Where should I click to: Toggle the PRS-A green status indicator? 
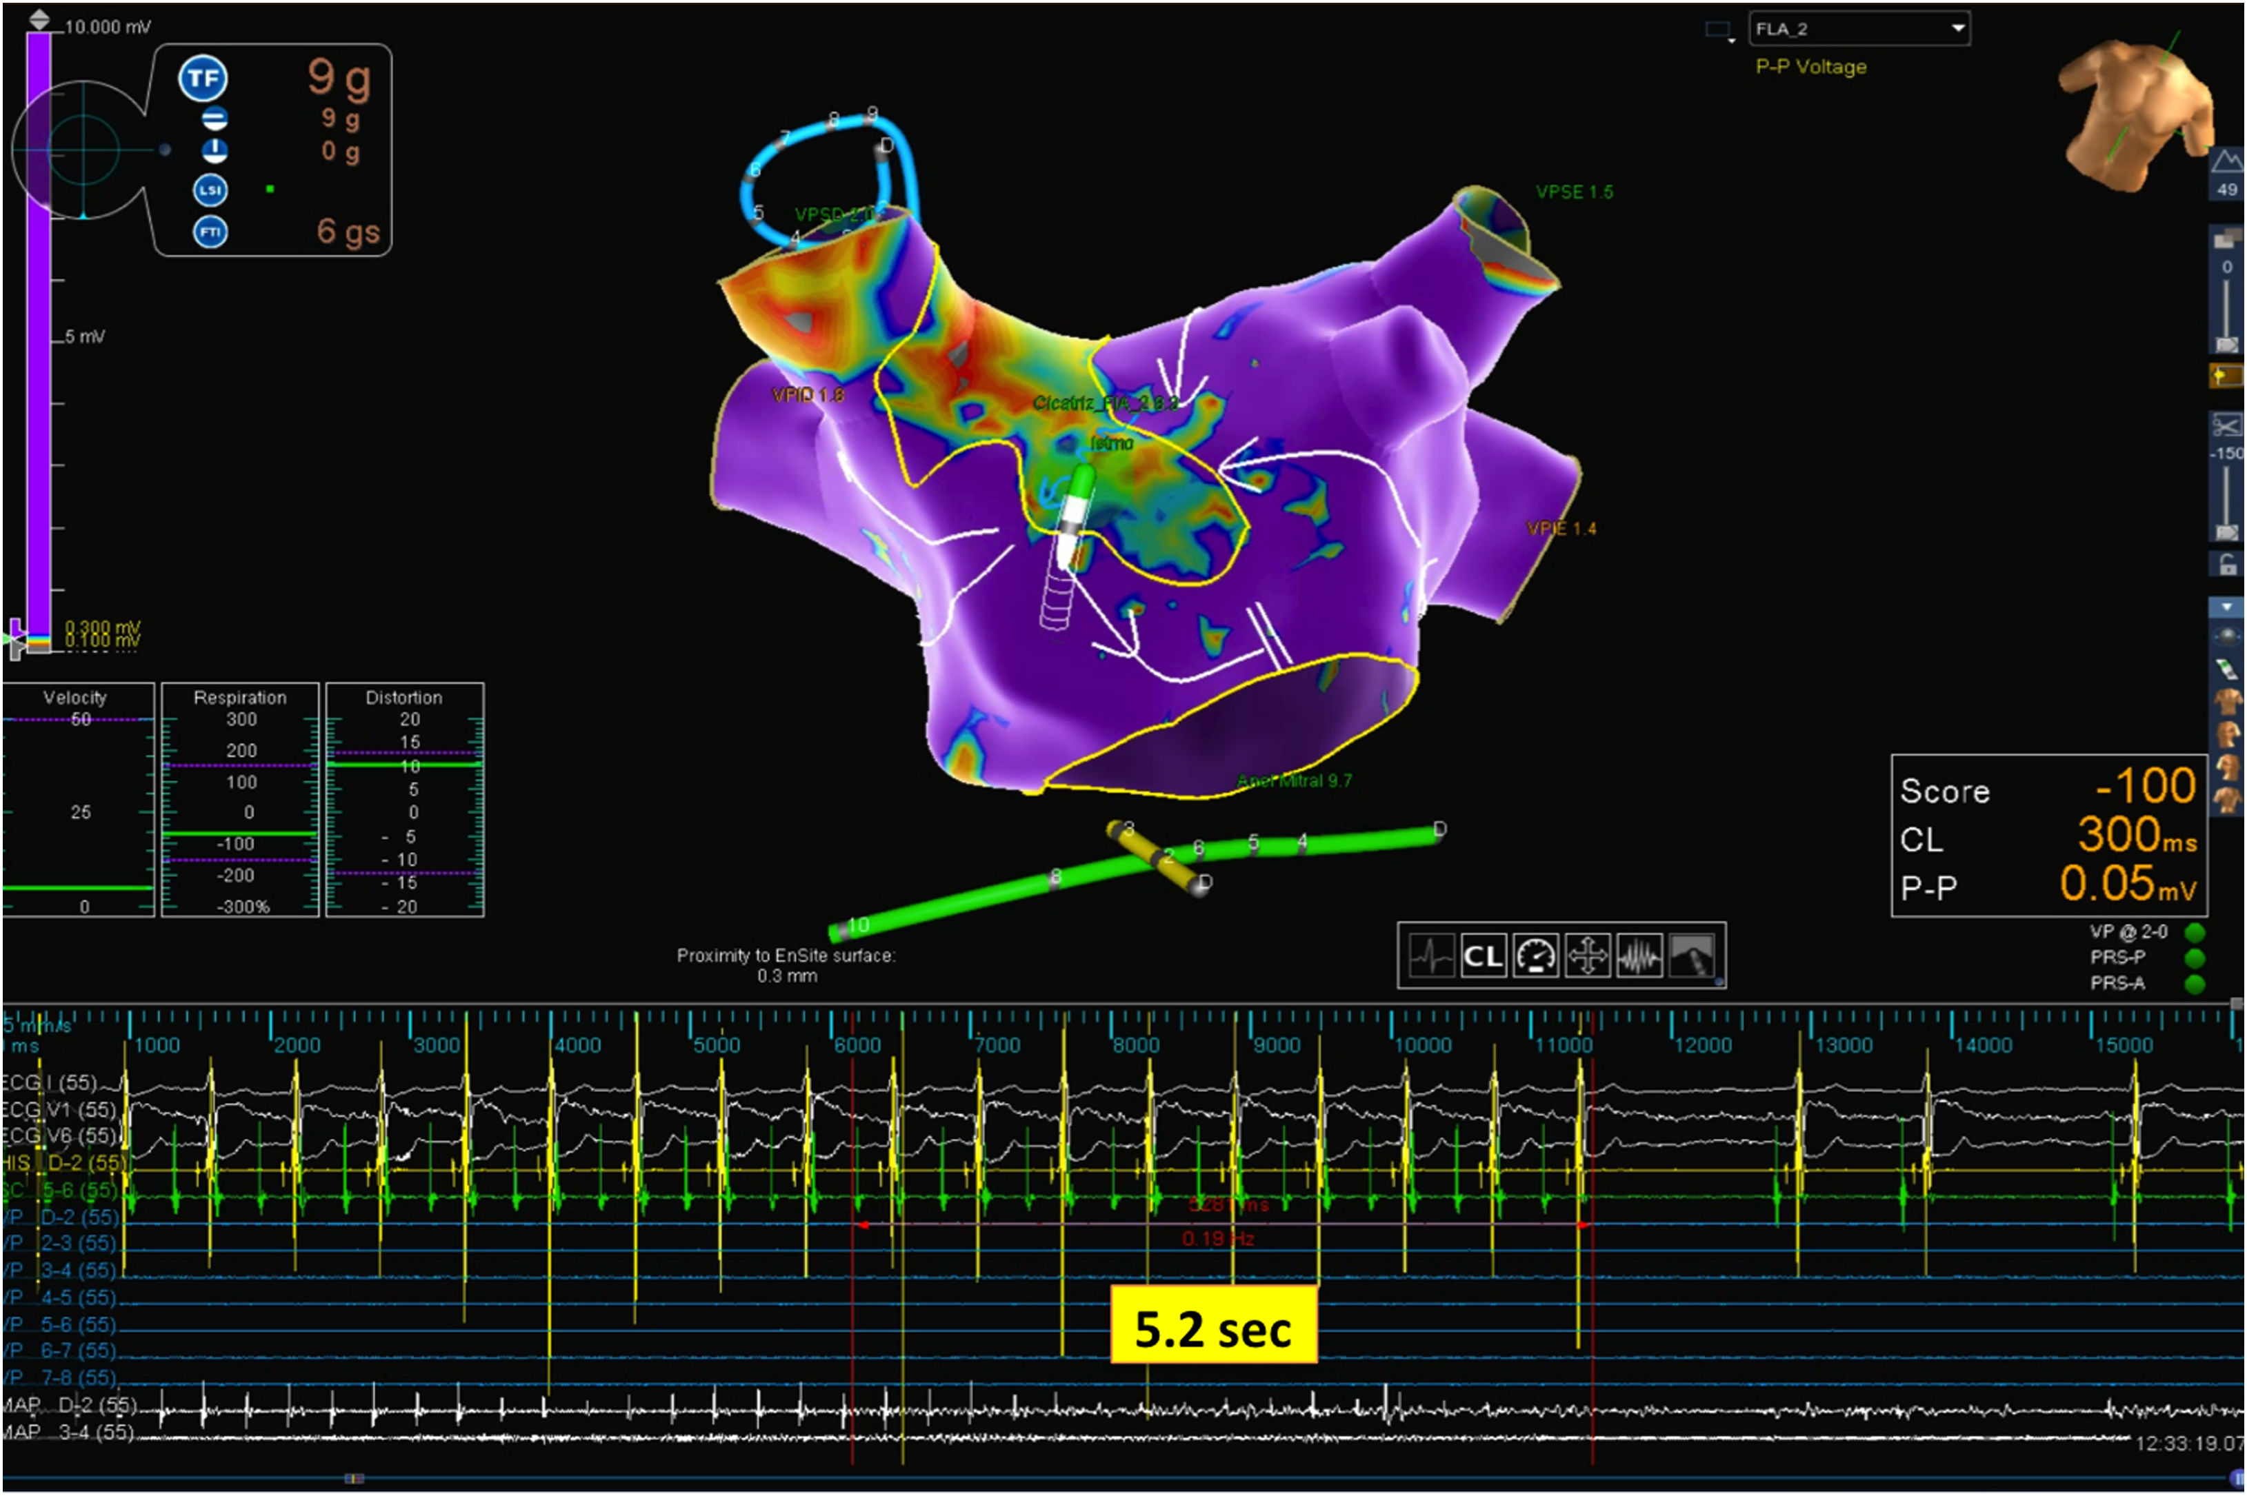(2195, 984)
